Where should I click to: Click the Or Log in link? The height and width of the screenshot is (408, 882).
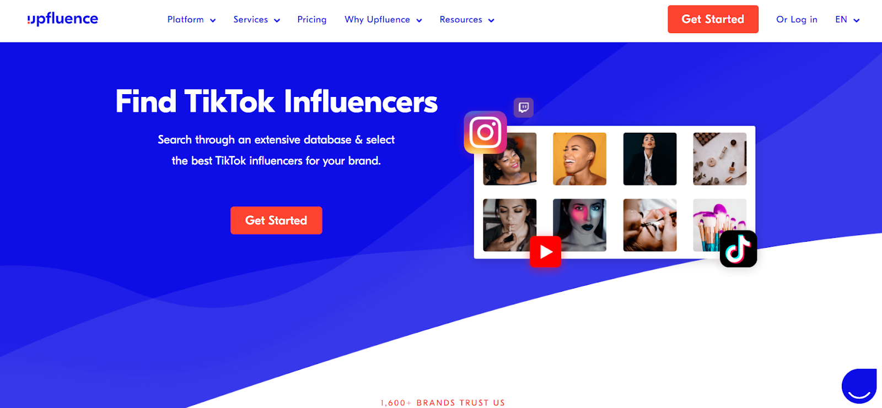(x=797, y=20)
